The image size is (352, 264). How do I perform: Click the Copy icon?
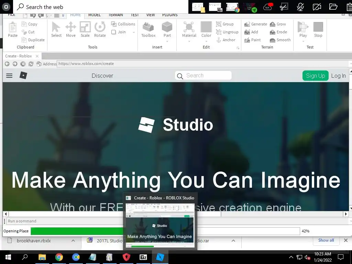(24, 24)
